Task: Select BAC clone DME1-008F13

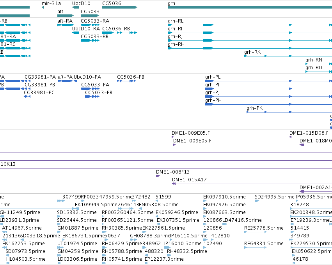Action: tap(173, 172)
